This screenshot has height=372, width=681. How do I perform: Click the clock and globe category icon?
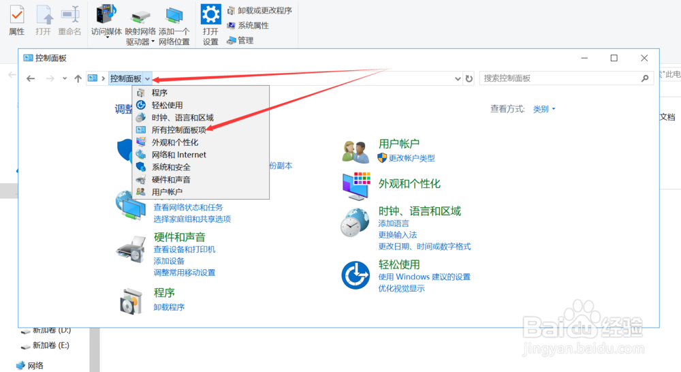355,223
